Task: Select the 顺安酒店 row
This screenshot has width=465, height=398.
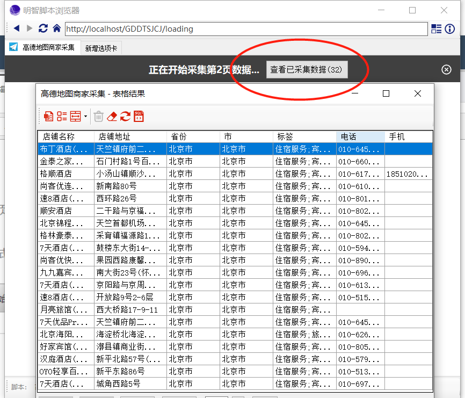Action: tap(235, 211)
